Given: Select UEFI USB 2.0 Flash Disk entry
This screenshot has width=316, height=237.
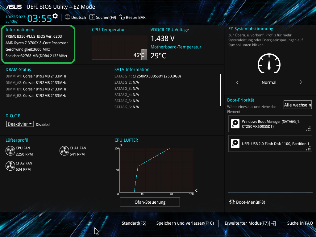Looking at the screenshot, I should (270, 143).
